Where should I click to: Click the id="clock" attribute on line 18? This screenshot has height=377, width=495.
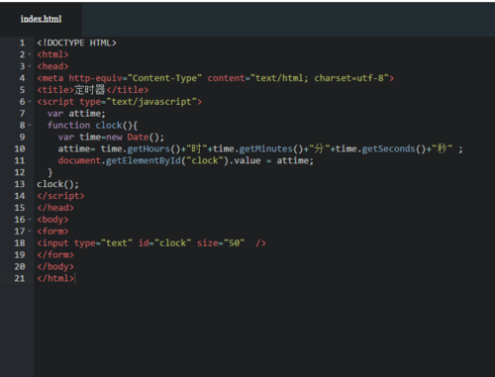[x=164, y=243]
